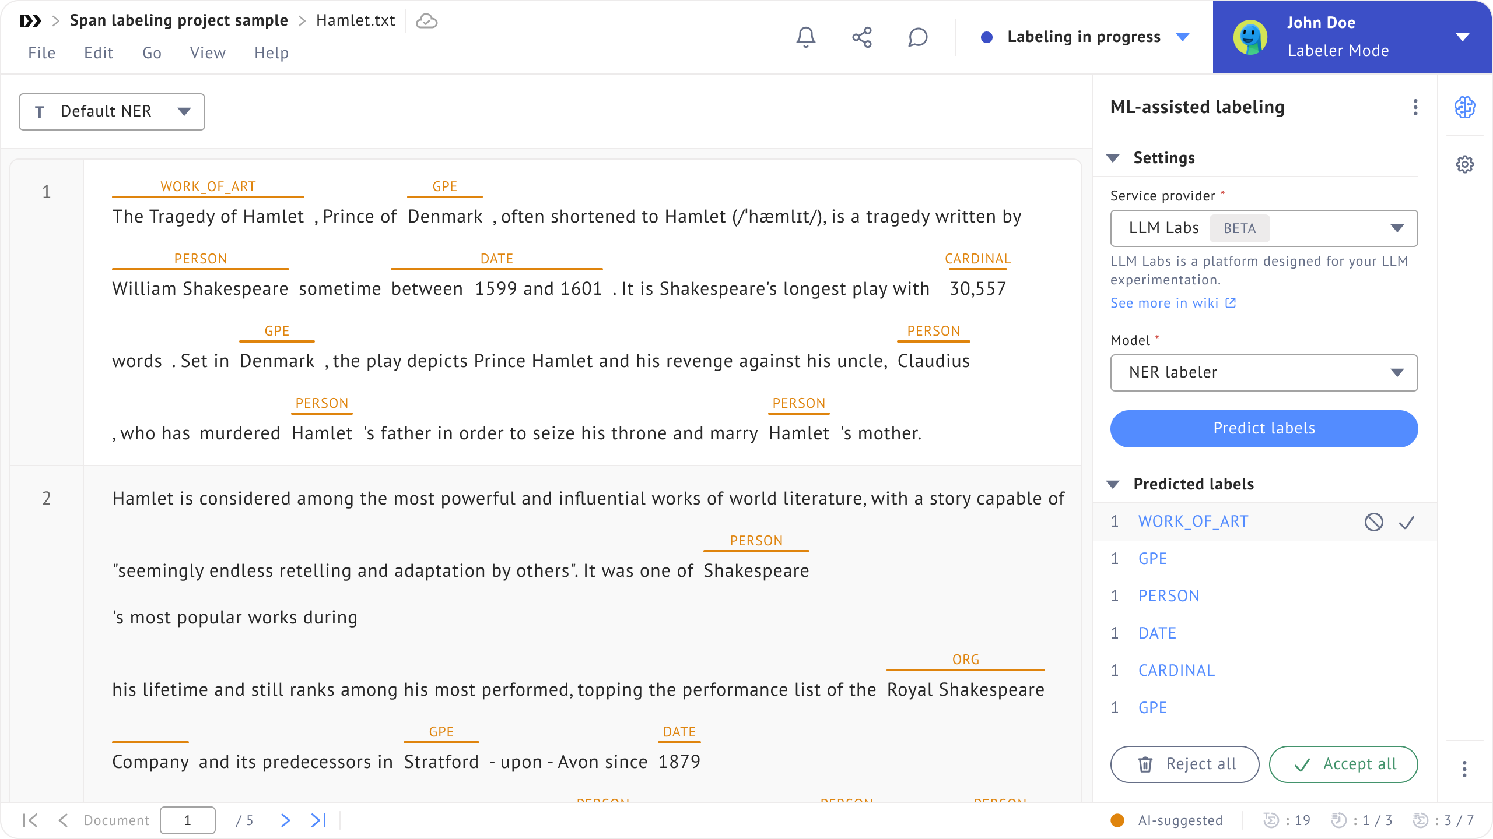Click the document page number field
Image resolution: width=1493 pixels, height=839 pixels.
tap(187, 820)
